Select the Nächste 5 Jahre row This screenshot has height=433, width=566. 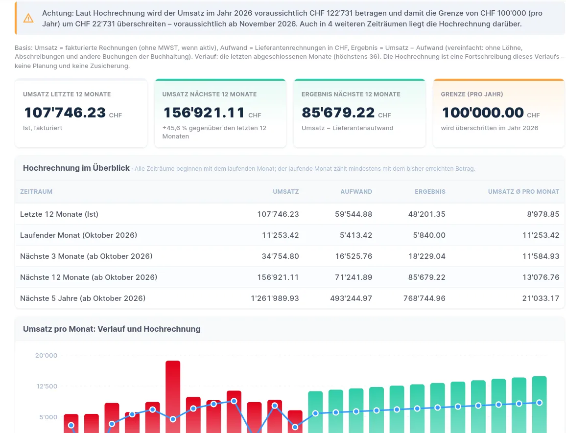(x=290, y=298)
